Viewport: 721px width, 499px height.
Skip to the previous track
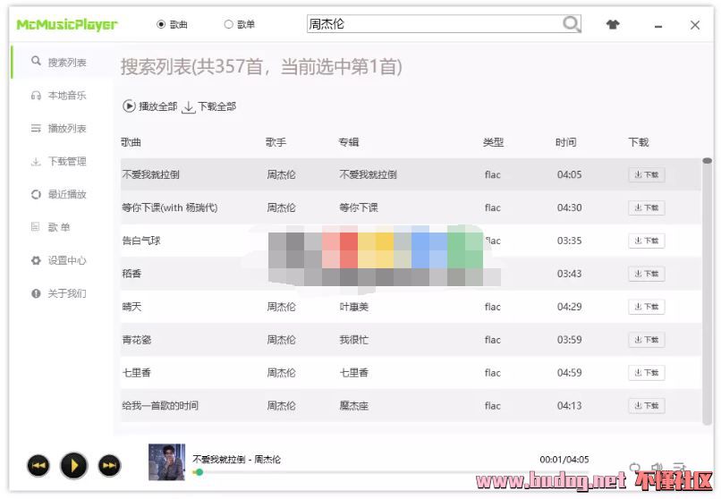38,465
